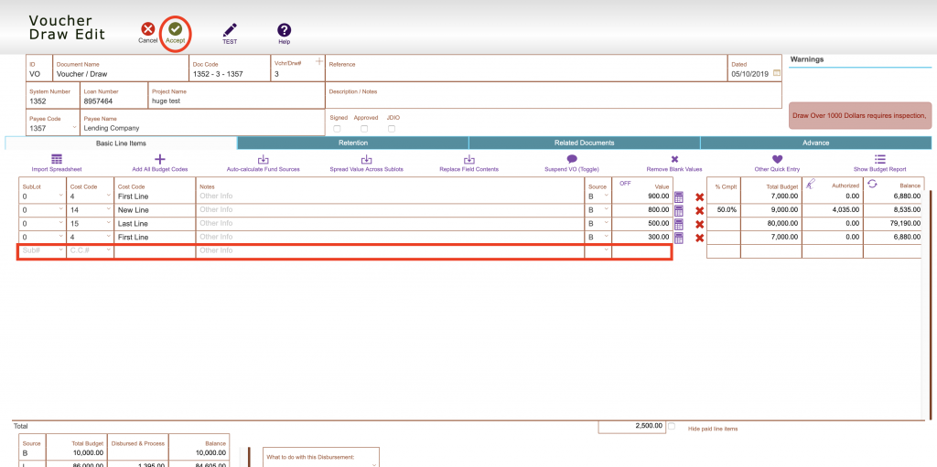937x467 pixels.
Task: Open the Advance tab
Action: [815, 143]
